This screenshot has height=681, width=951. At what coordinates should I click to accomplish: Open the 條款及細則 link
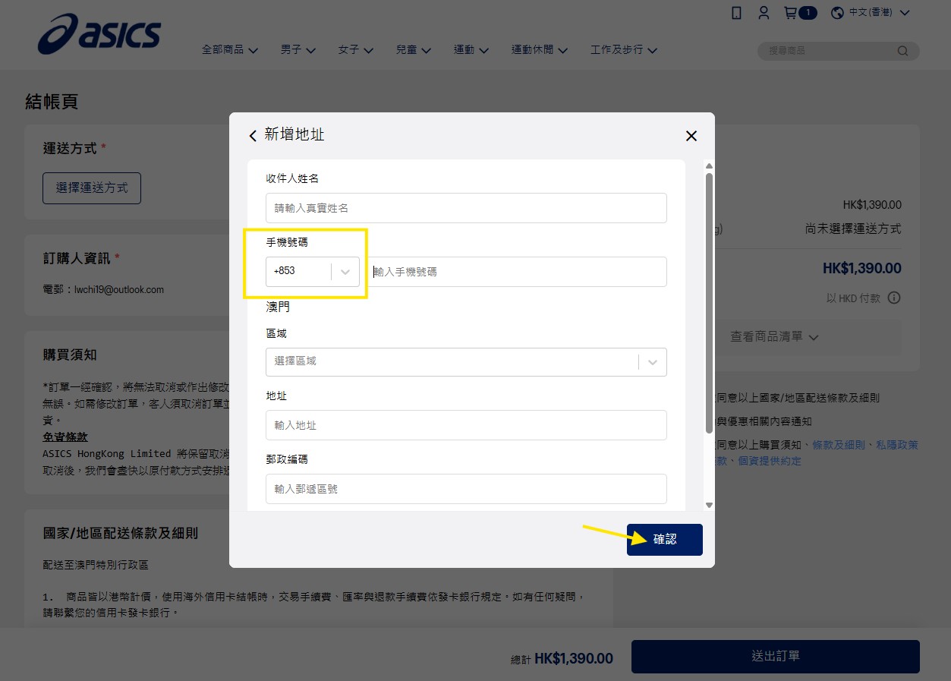839,445
